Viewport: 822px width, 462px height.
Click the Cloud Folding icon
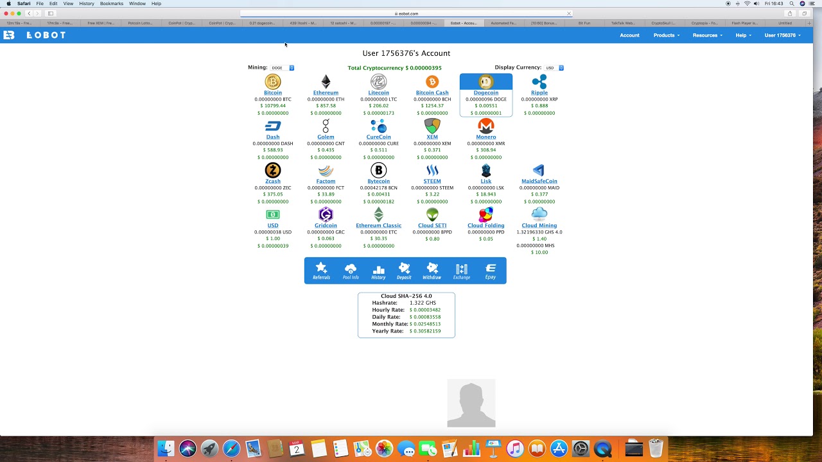486,214
